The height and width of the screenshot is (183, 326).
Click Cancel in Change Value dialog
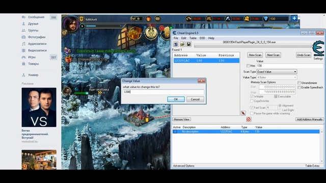[x=195, y=99]
